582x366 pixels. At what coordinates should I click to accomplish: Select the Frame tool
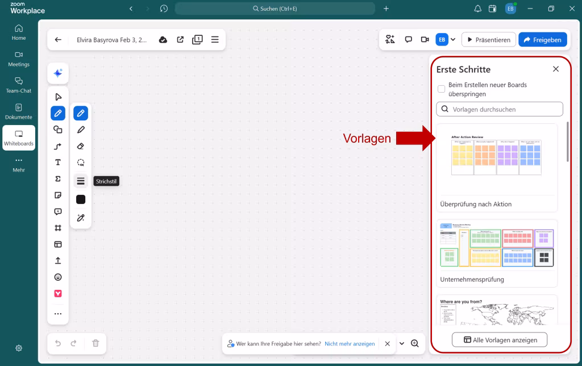point(57,227)
